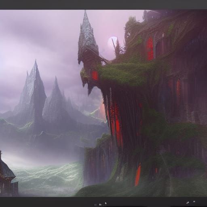The width and height of the screenshot is (207, 207).
Task: Click the curved arrow icon at bottom right
Action: (x=188, y=203)
